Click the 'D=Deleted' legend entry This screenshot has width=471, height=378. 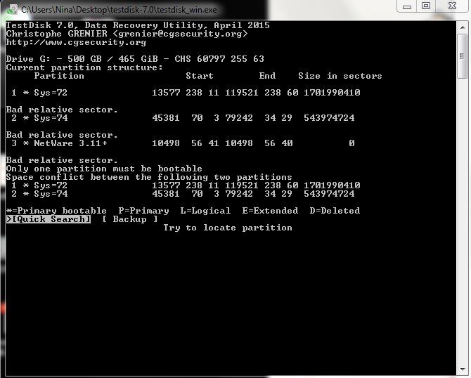(x=335, y=211)
